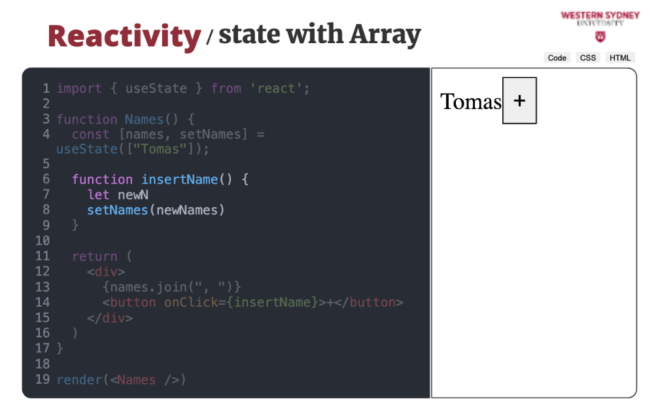Click the red shield crest icon
654x408 pixels.
tap(600, 36)
